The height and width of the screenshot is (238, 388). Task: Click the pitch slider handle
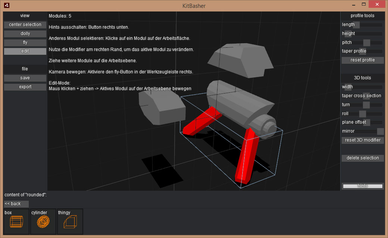[366, 42]
